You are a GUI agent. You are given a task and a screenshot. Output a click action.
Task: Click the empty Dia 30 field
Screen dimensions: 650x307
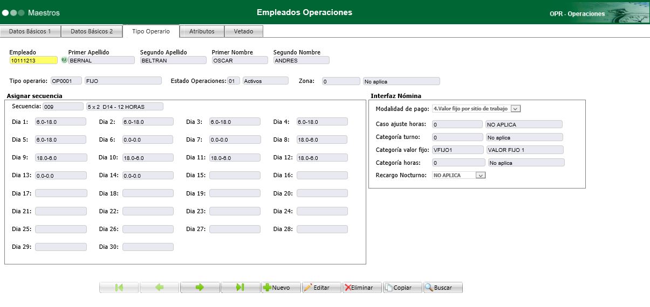(x=148, y=247)
